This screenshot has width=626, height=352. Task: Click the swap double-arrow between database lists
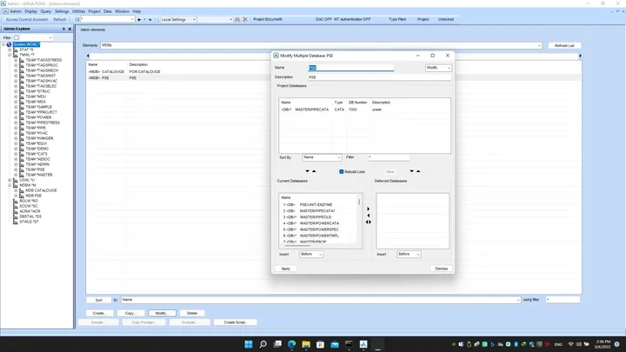click(x=368, y=222)
